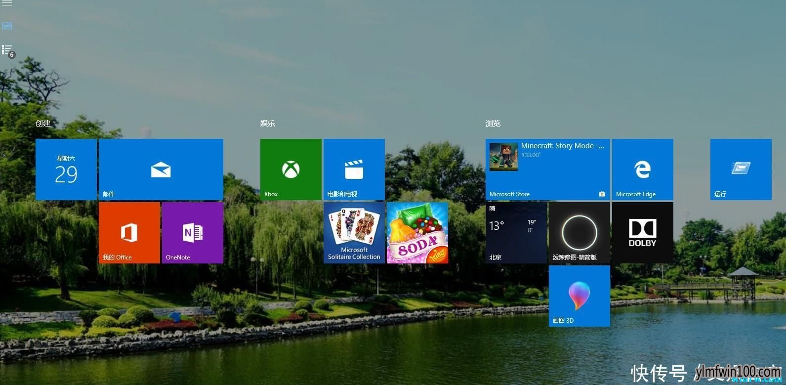Open the OneNote tile

point(193,233)
